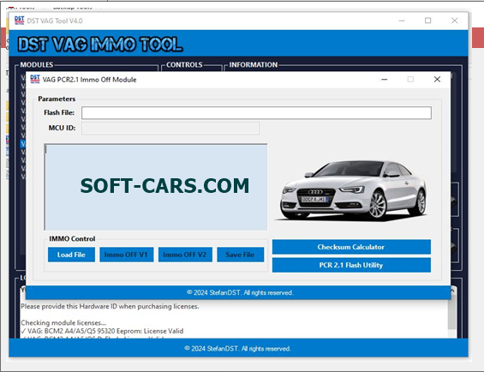Minimize the VAG PCR2.1 Immo Off Module window
Screen dimensions: 484x372
click(385, 80)
